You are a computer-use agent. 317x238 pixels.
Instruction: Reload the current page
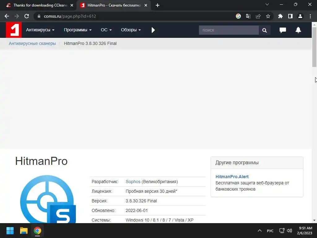coord(27,16)
